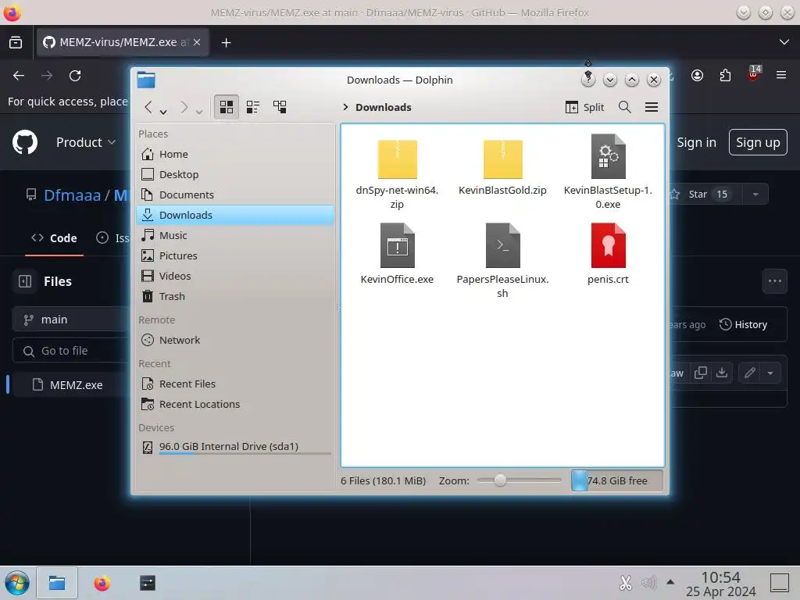
Task: Open Music in Places panel
Action: [235, 235]
